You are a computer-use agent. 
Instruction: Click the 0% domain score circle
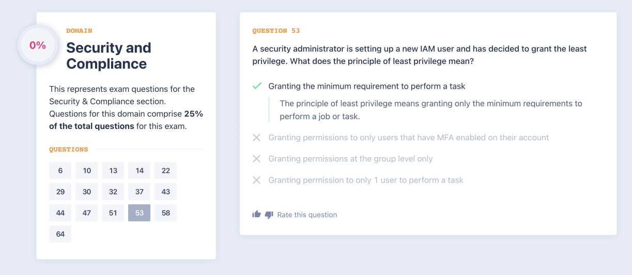coord(38,45)
